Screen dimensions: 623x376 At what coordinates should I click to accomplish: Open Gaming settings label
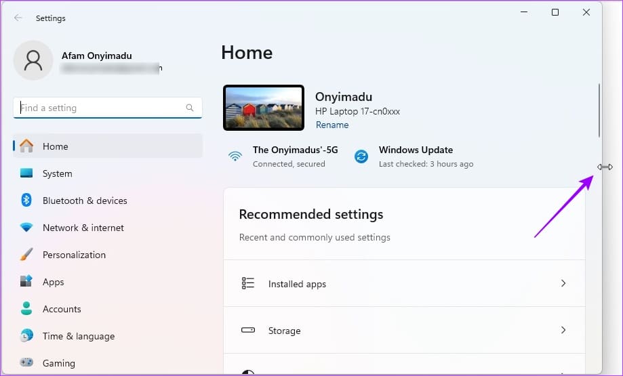click(x=59, y=363)
